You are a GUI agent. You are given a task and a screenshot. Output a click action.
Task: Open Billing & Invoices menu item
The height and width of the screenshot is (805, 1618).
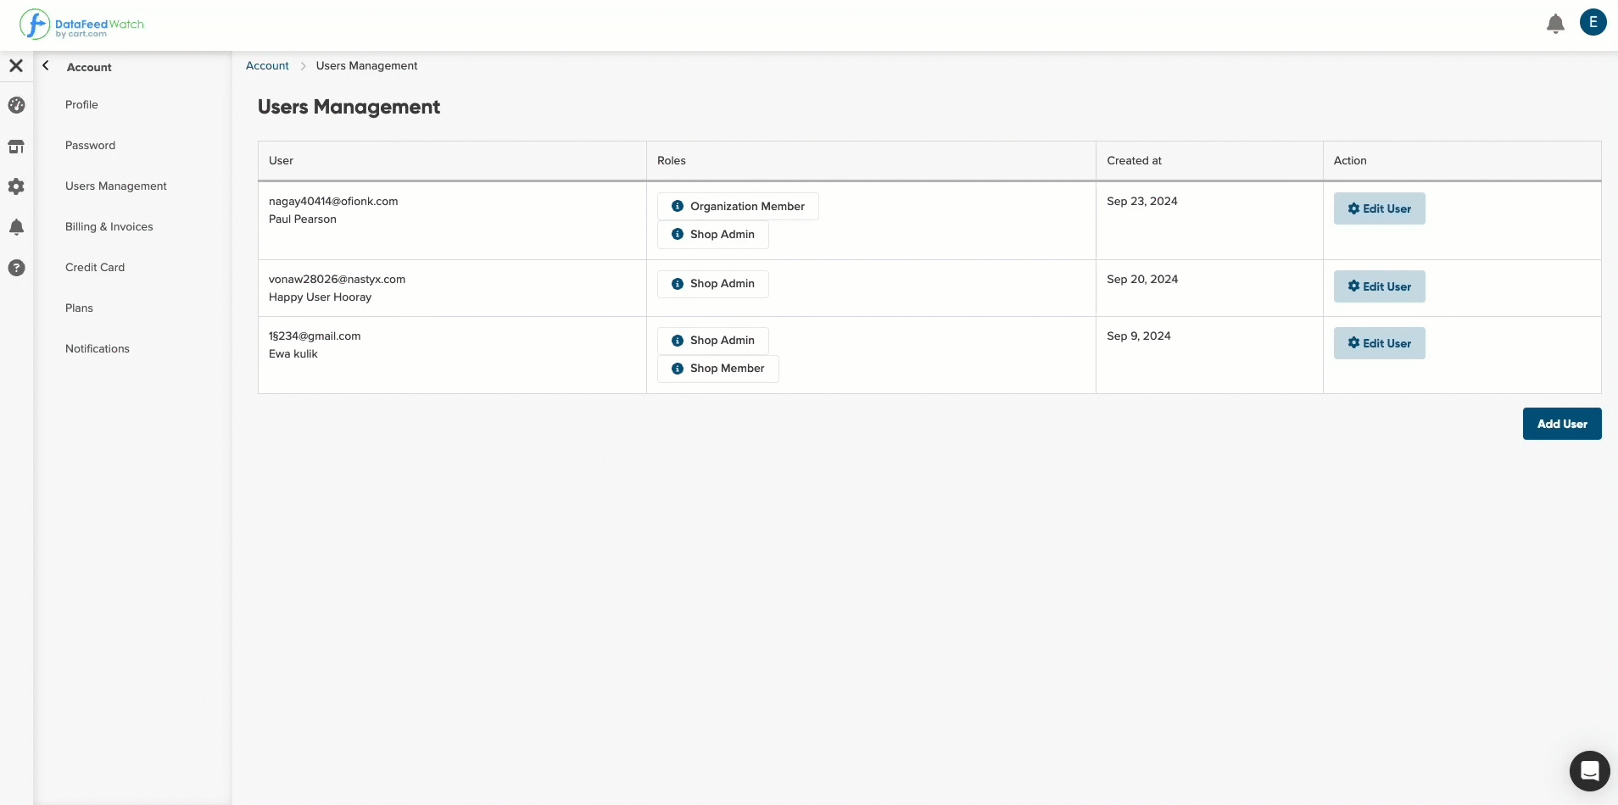109,226
